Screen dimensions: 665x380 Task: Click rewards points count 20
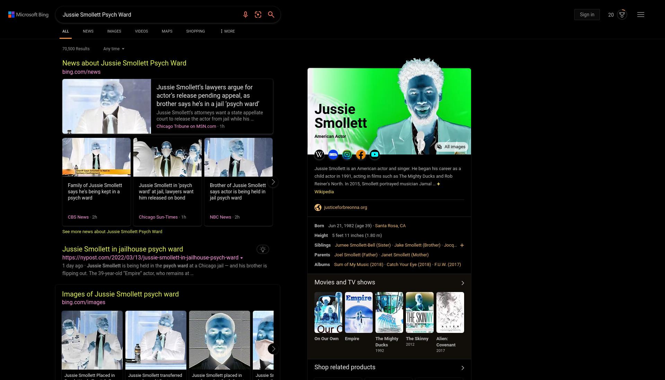611,15
